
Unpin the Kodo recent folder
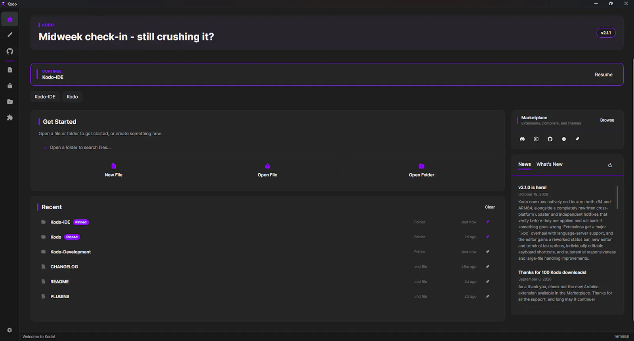coord(488,237)
